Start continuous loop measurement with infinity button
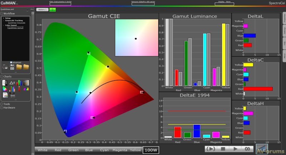 (246, 149)
